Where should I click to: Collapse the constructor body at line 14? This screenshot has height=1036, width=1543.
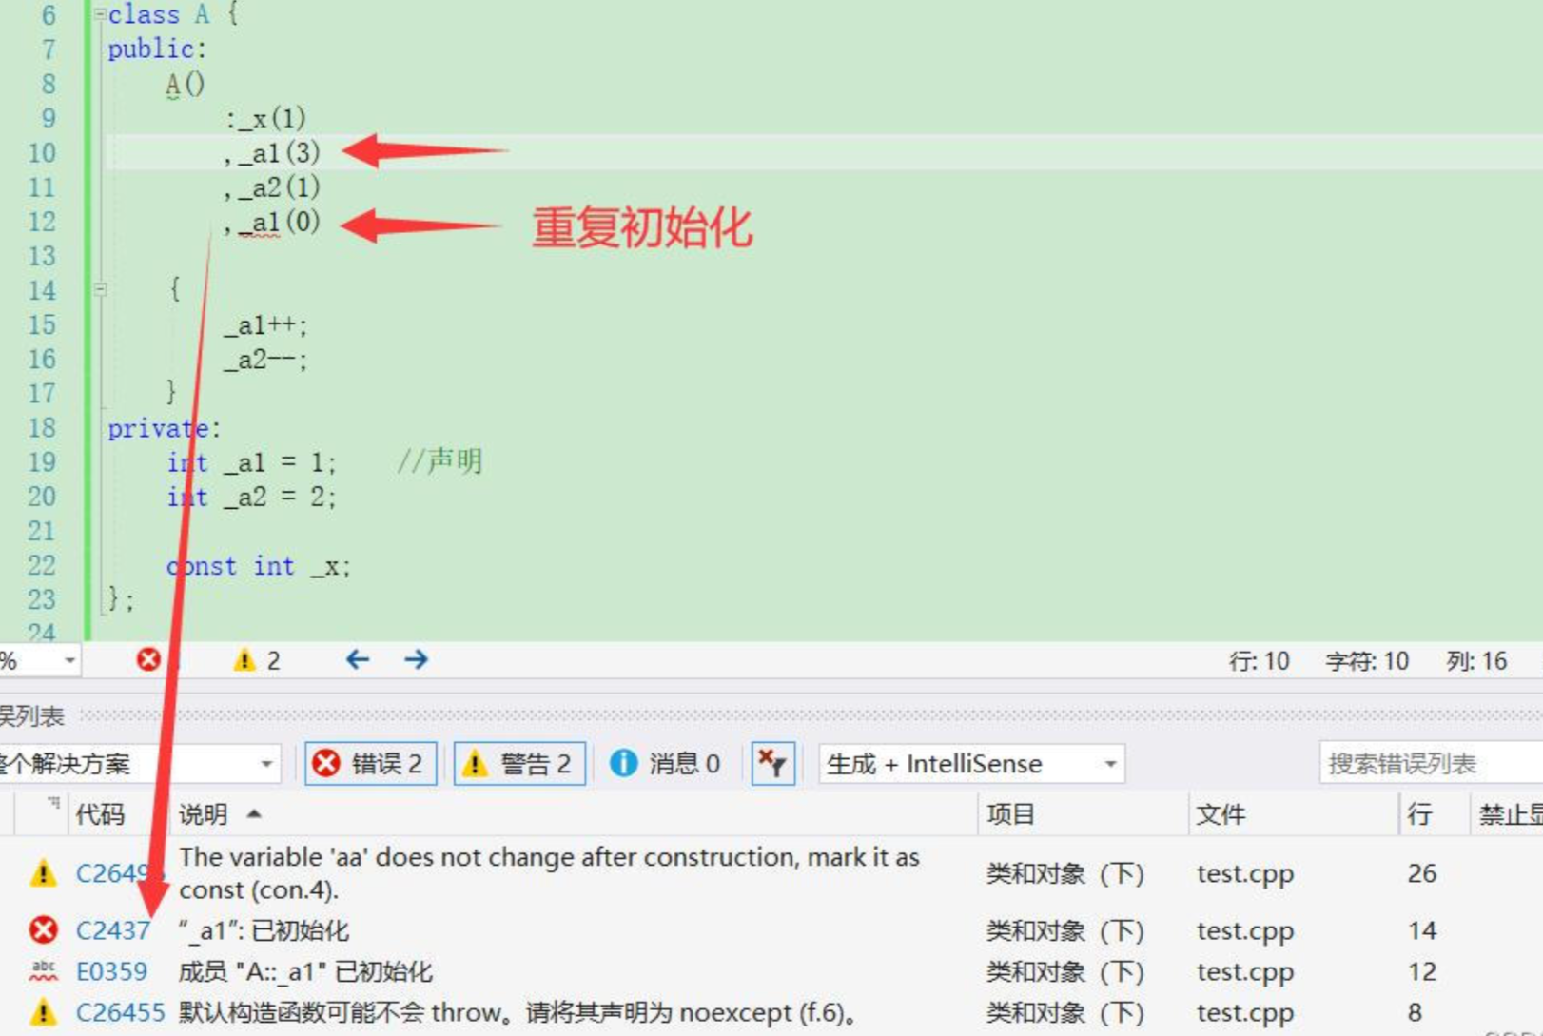pos(100,289)
